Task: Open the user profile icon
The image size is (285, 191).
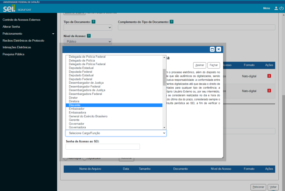Action: tap(276, 8)
